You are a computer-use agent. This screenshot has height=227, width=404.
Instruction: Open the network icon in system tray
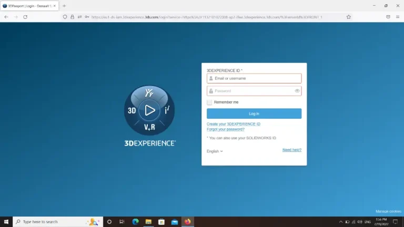pos(353,222)
